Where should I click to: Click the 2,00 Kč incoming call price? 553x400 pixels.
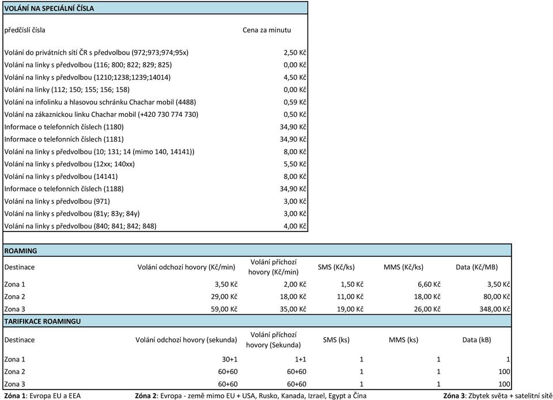click(x=295, y=284)
